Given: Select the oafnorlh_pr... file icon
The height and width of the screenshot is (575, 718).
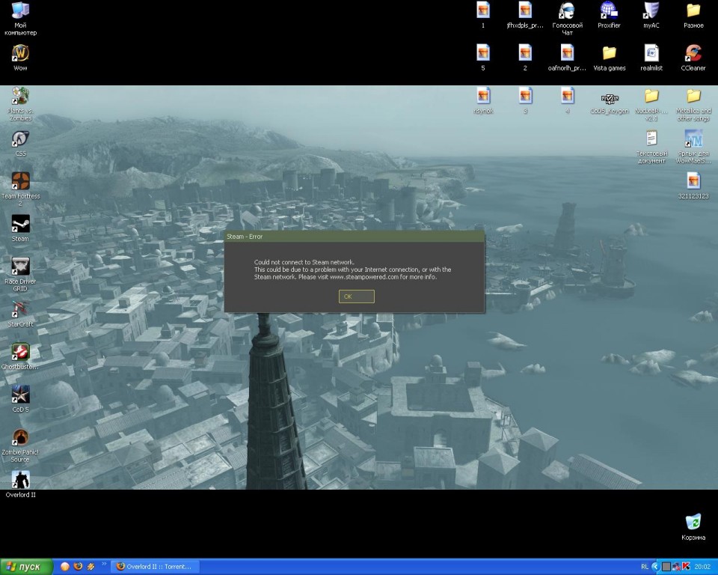Looking at the screenshot, I should pos(568,58).
